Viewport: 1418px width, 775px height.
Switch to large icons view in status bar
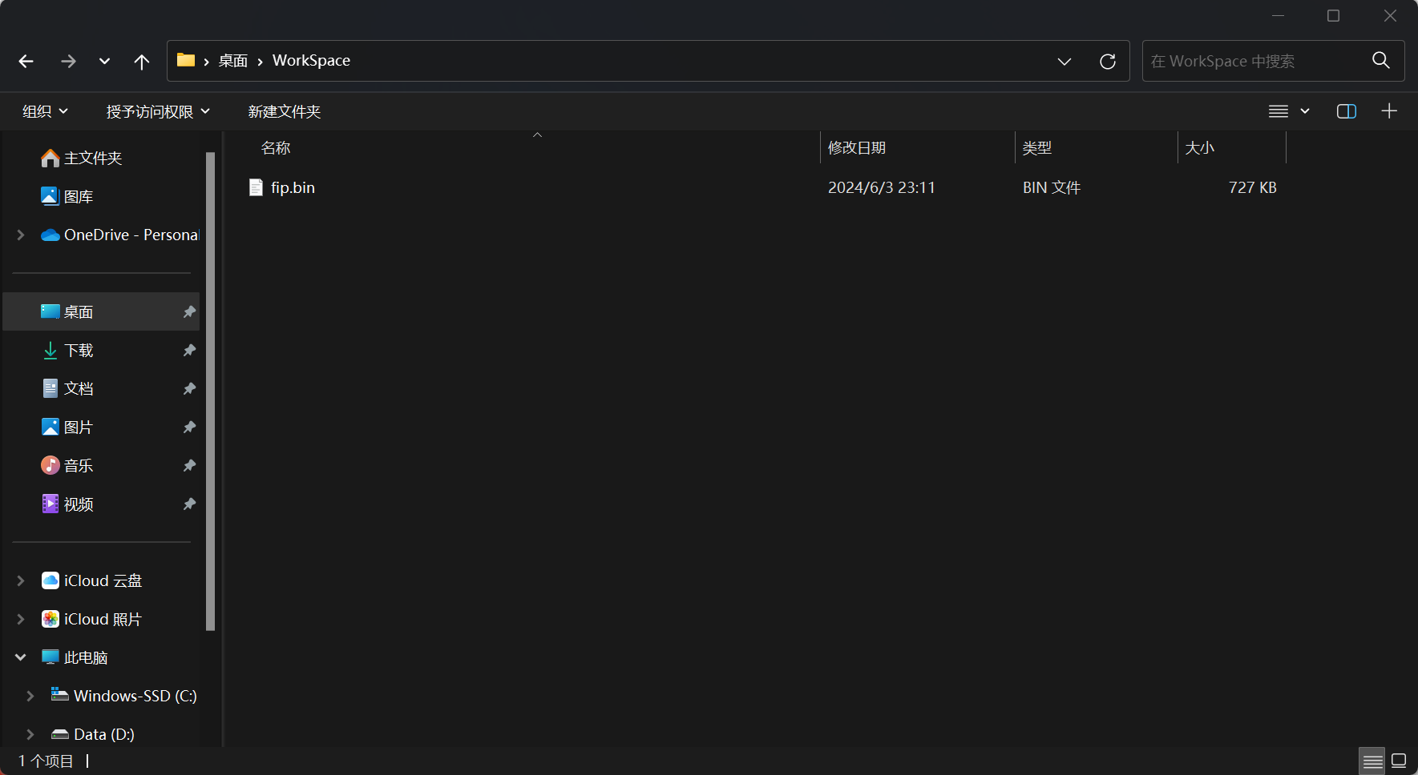pos(1399,761)
